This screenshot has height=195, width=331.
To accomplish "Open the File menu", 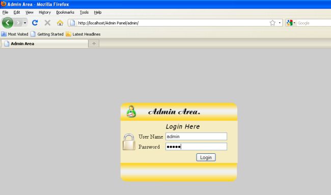I will coord(5,12).
